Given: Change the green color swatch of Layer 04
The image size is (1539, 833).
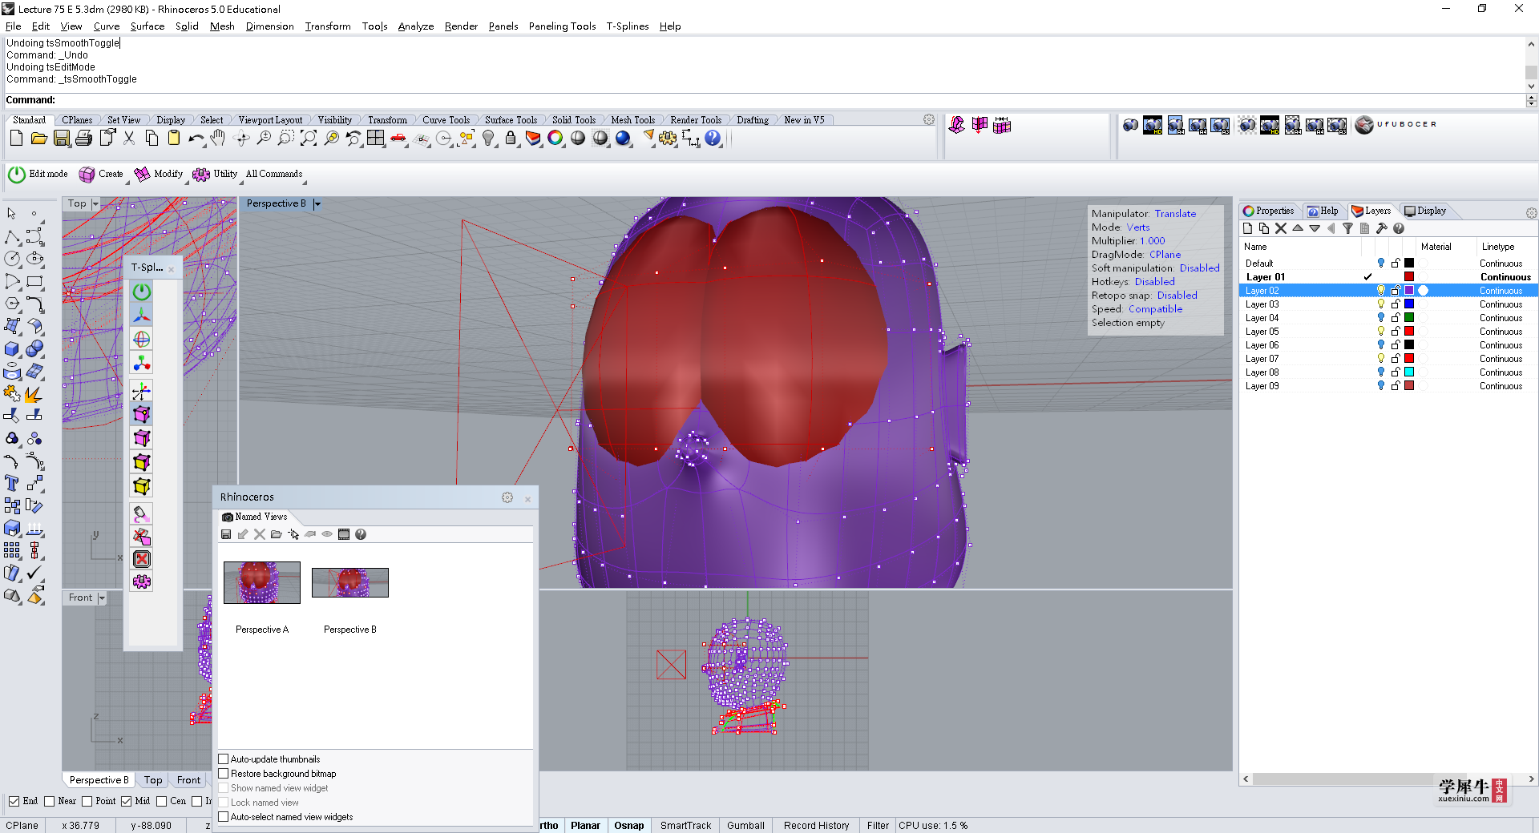Looking at the screenshot, I should [1409, 318].
